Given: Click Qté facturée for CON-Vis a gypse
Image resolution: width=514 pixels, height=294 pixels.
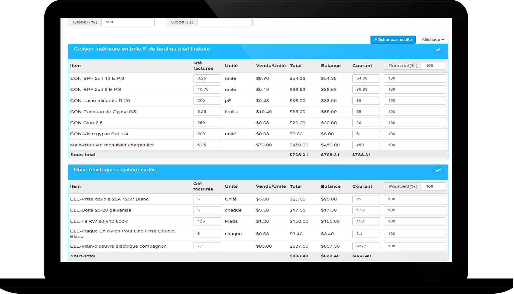Looking at the screenshot, I should (x=207, y=134).
